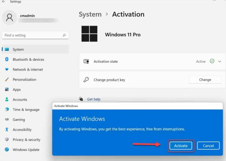Click the Activate Windows dialog heading

tap(82, 119)
